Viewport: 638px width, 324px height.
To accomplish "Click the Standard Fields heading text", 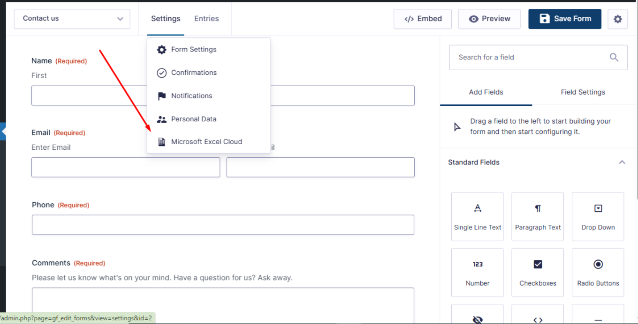I will pyautogui.click(x=474, y=162).
